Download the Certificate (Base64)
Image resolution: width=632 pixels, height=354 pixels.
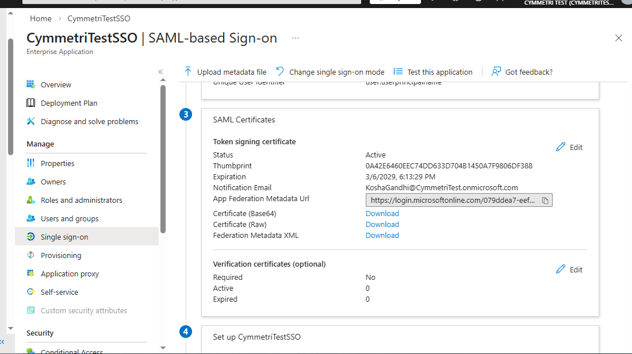(x=382, y=213)
